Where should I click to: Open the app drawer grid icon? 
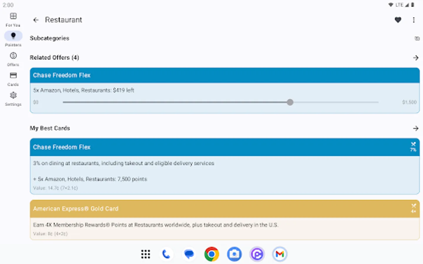click(x=145, y=254)
